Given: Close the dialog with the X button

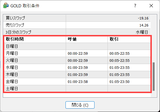Looking at the screenshot, I should 151,6.
